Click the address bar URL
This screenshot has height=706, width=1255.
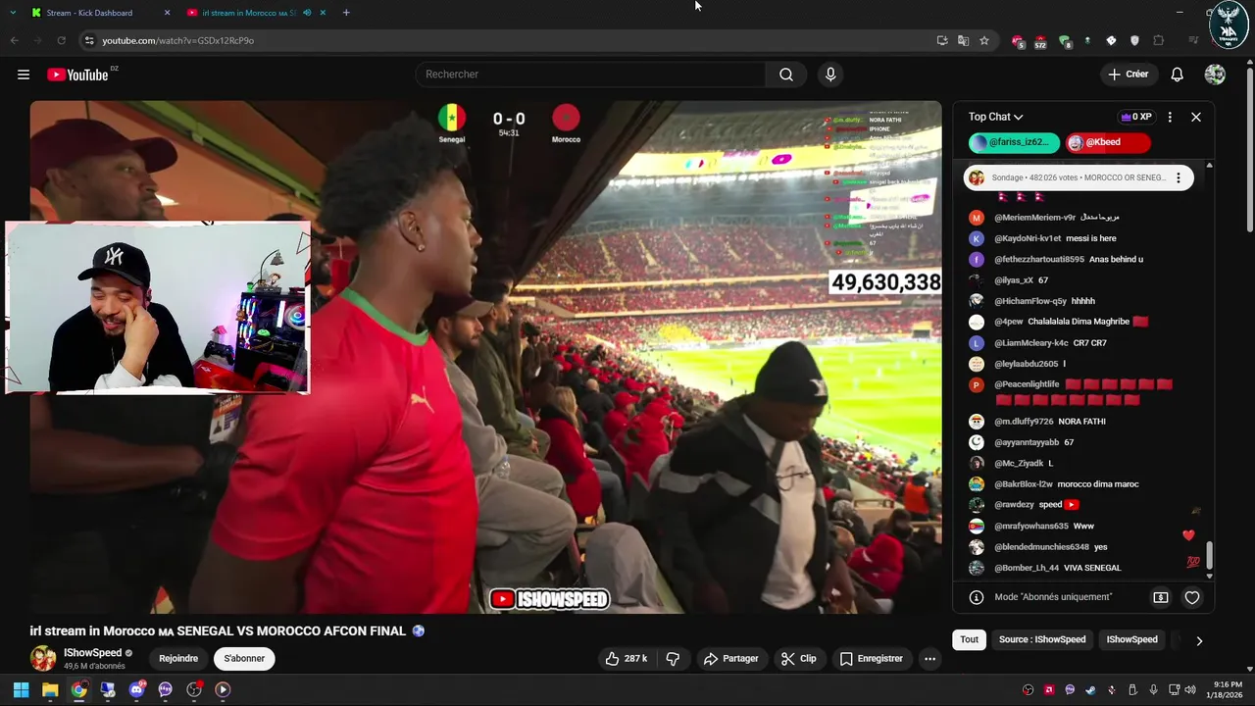[178, 40]
